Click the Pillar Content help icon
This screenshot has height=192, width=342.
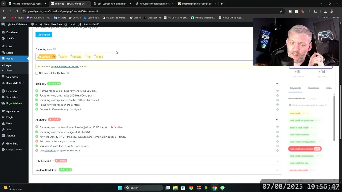pyautogui.click(x=68, y=73)
